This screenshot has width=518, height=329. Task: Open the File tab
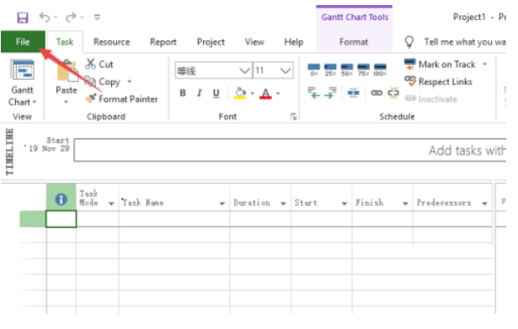pyautogui.click(x=23, y=42)
